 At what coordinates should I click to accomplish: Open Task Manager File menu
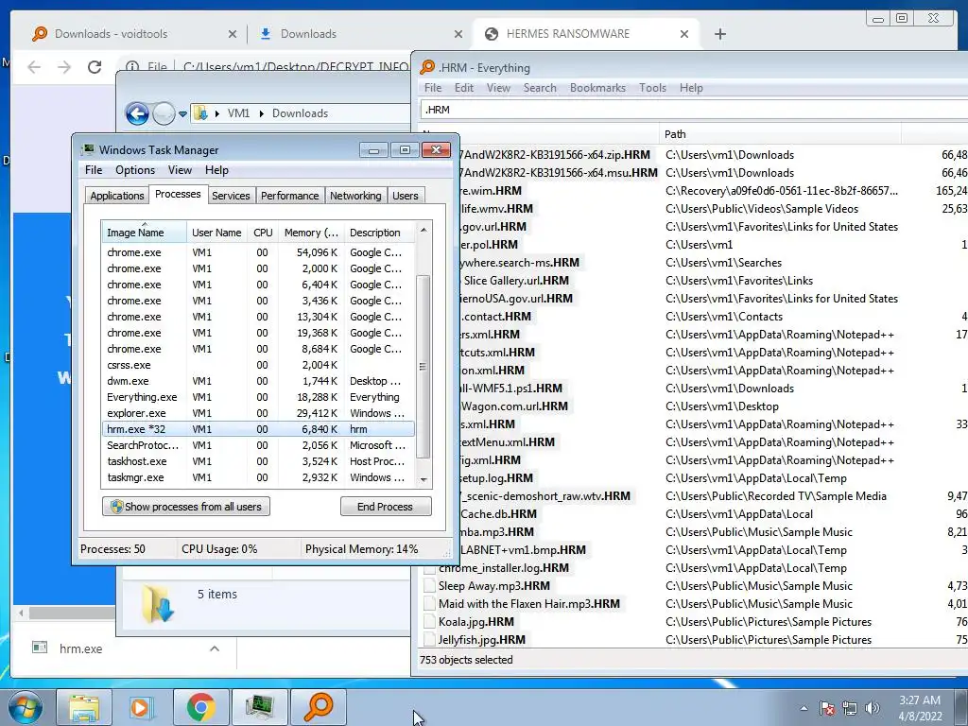[94, 170]
